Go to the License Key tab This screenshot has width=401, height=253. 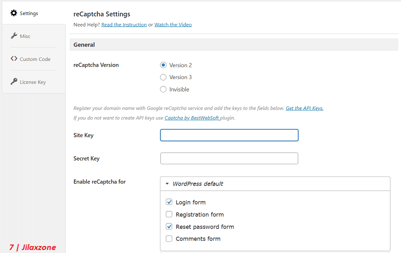[34, 82]
